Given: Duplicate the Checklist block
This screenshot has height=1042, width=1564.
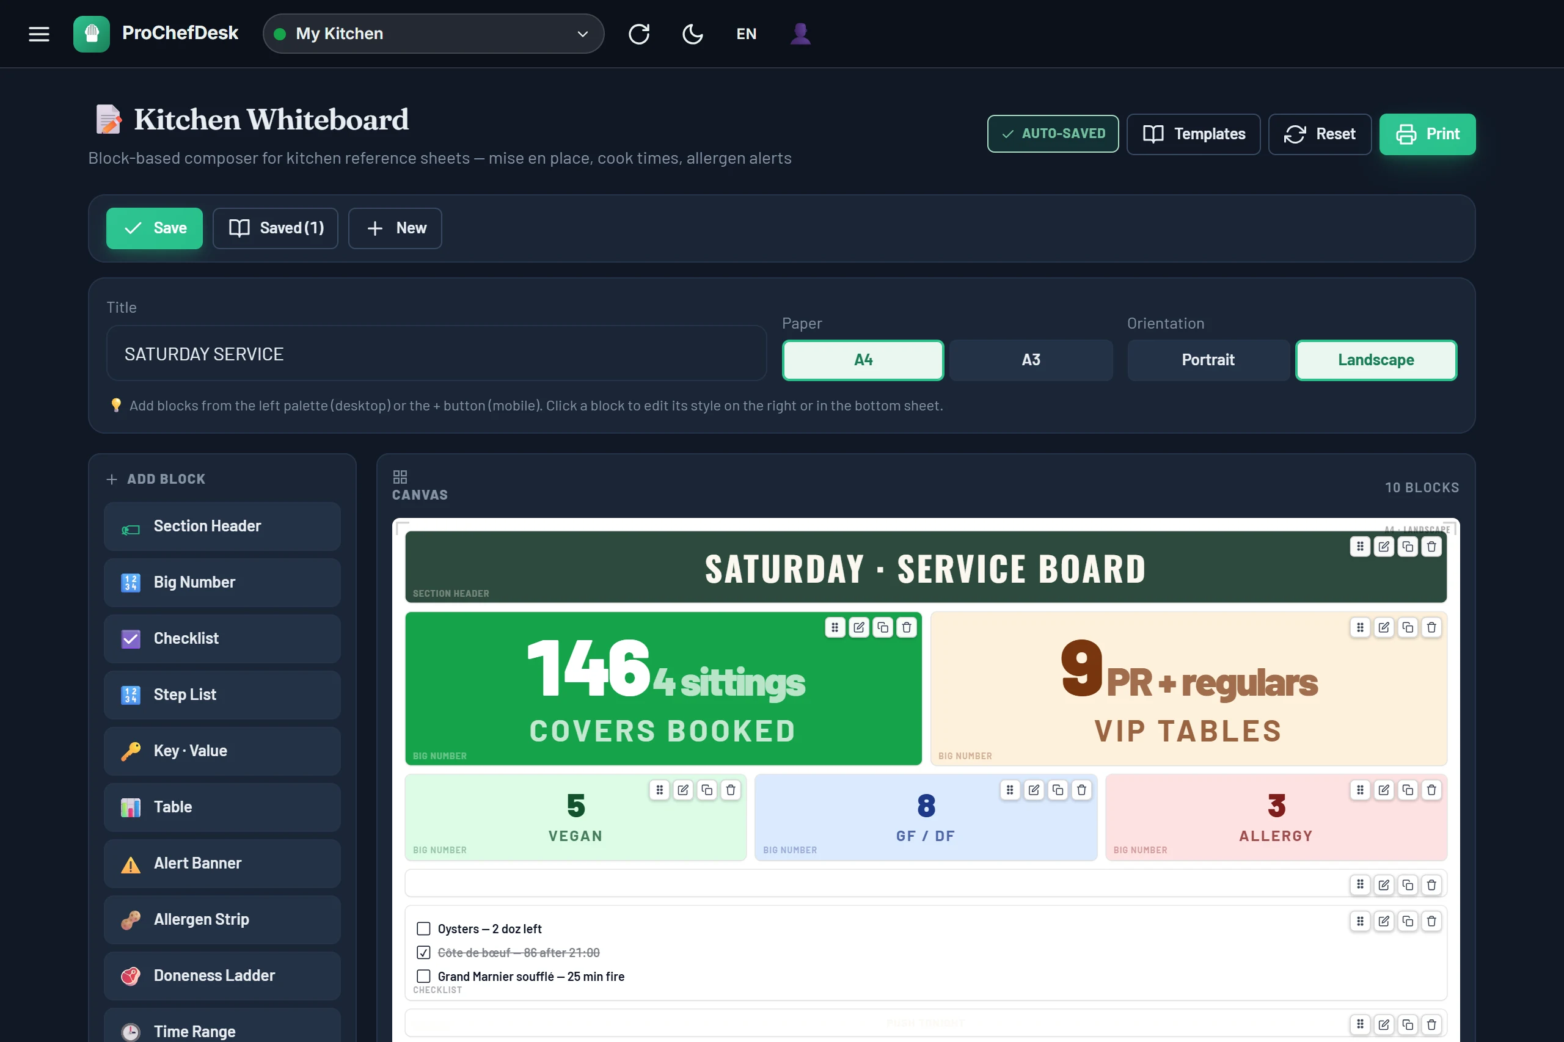Looking at the screenshot, I should coord(1408,921).
